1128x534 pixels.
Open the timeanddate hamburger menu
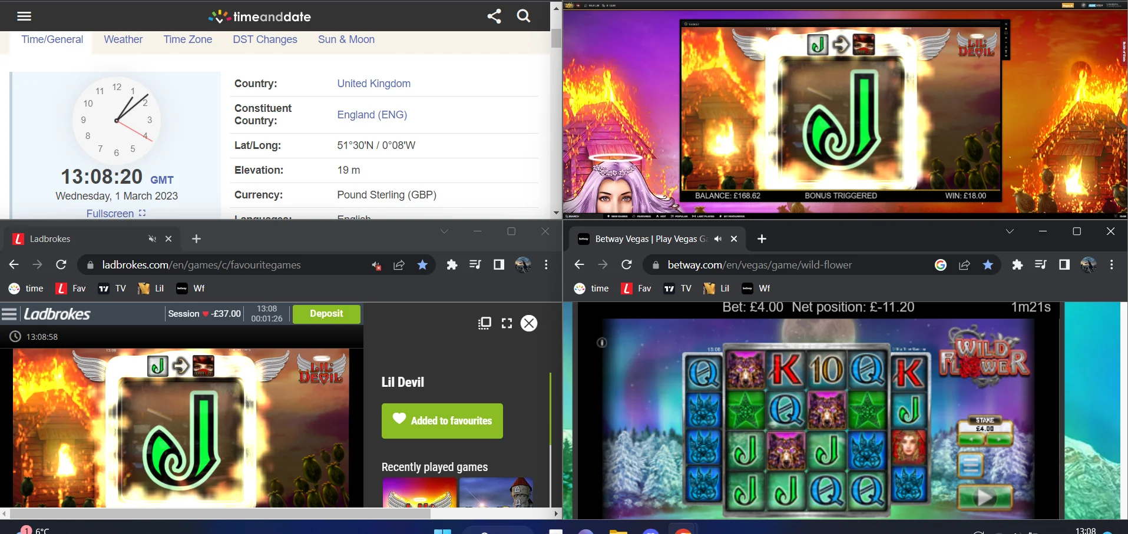coord(24,16)
